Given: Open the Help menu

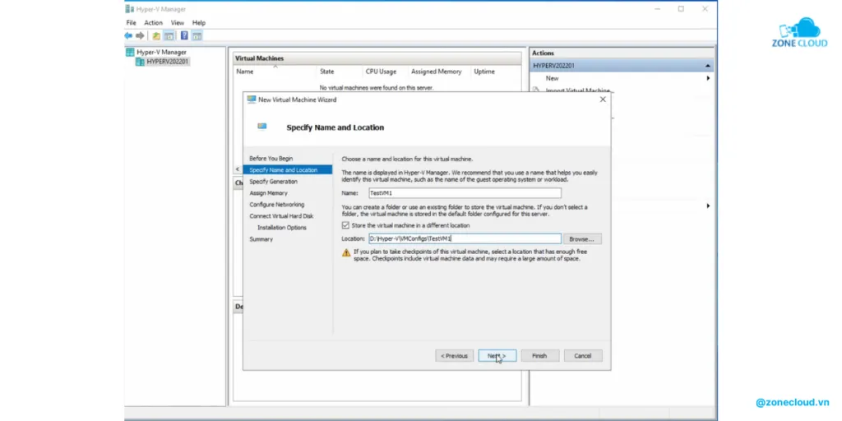Looking at the screenshot, I should click(x=199, y=22).
